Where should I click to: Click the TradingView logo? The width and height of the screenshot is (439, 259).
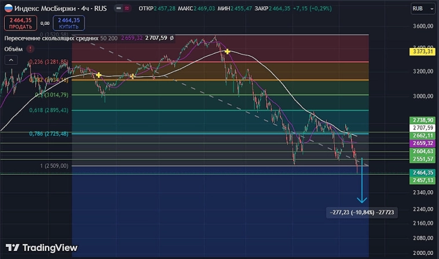(42, 247)
